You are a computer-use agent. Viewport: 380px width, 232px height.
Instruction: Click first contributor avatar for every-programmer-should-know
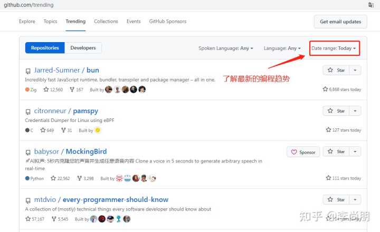click(93, 219)
